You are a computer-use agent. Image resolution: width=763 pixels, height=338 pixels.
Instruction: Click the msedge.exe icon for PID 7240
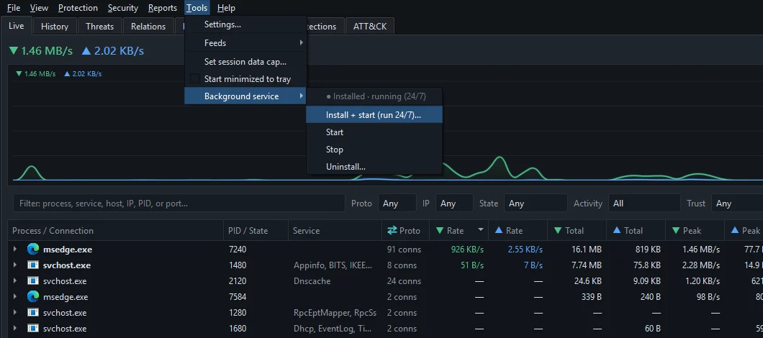[33, 250]
